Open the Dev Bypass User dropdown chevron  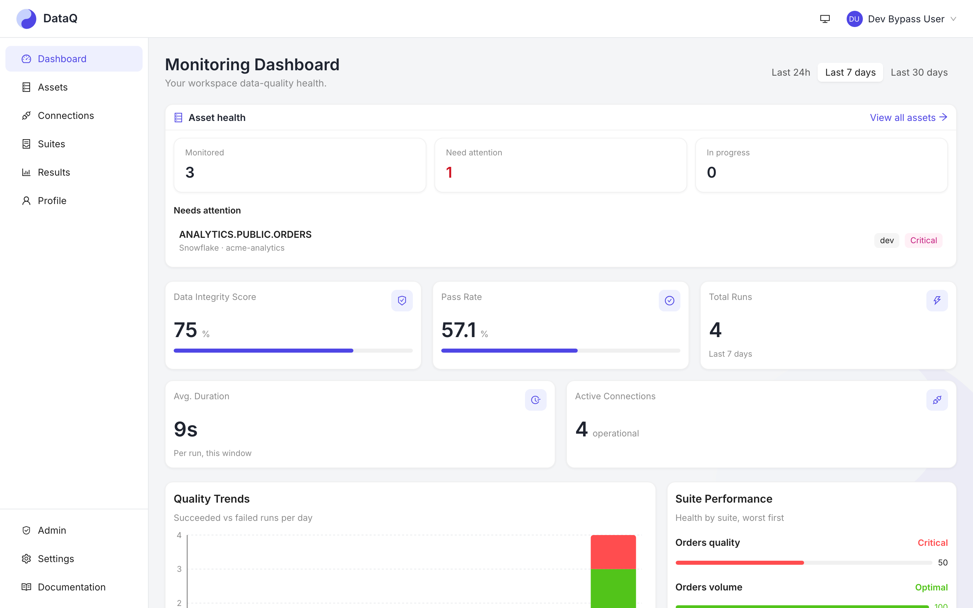(953, 19)
